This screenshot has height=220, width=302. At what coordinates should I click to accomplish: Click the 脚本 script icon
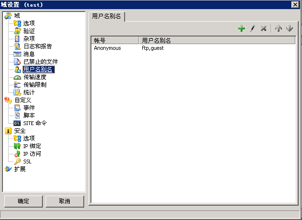click(17, 116)
